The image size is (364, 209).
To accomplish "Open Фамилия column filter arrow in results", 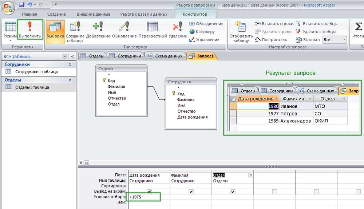I will pos(310,99).
